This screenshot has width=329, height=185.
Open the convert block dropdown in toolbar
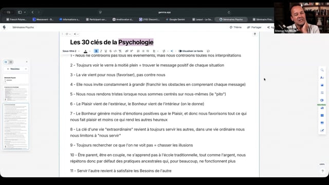coord(166,51)
